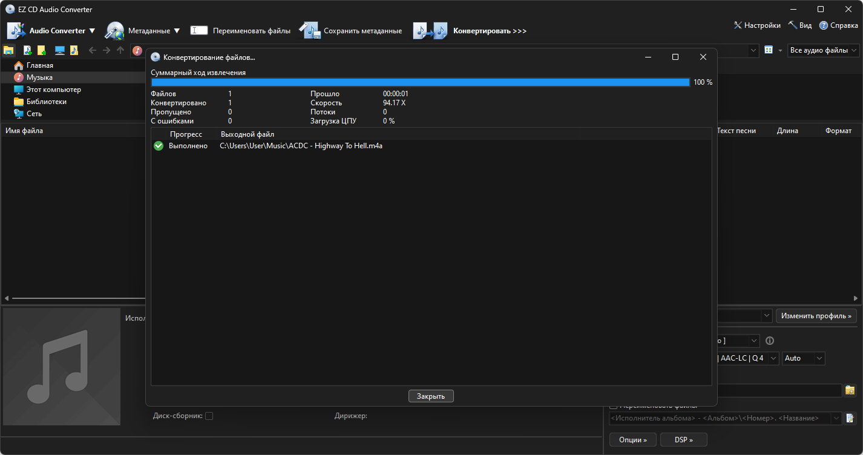Click the Метаданные disc icon
Screen dimensions: 863x455
114,30
